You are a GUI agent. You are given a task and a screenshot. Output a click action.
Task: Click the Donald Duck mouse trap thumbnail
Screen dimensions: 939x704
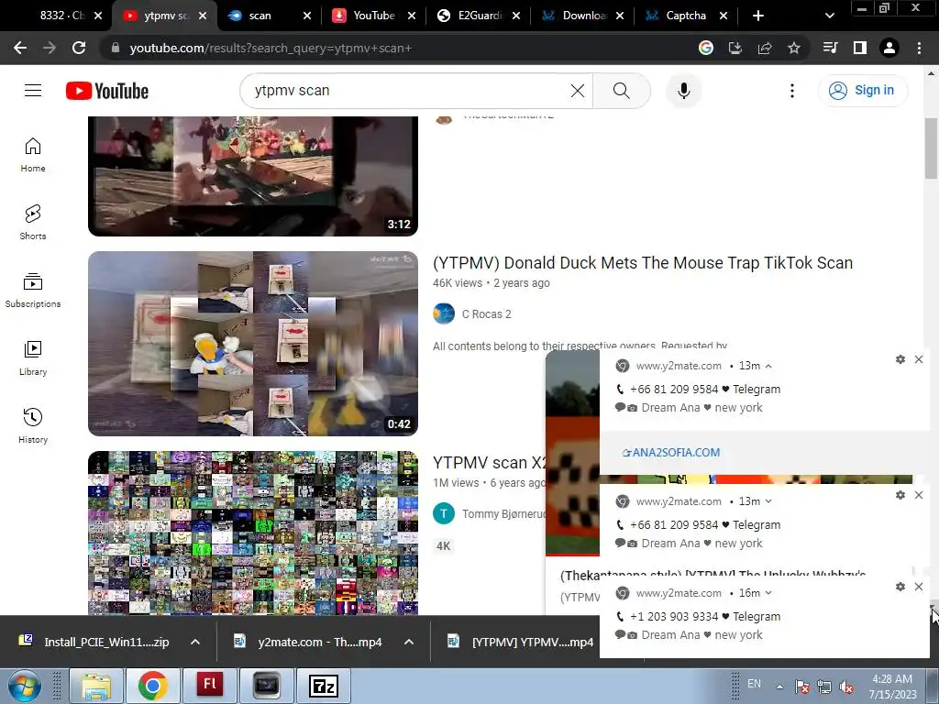[x=253, y=344]
